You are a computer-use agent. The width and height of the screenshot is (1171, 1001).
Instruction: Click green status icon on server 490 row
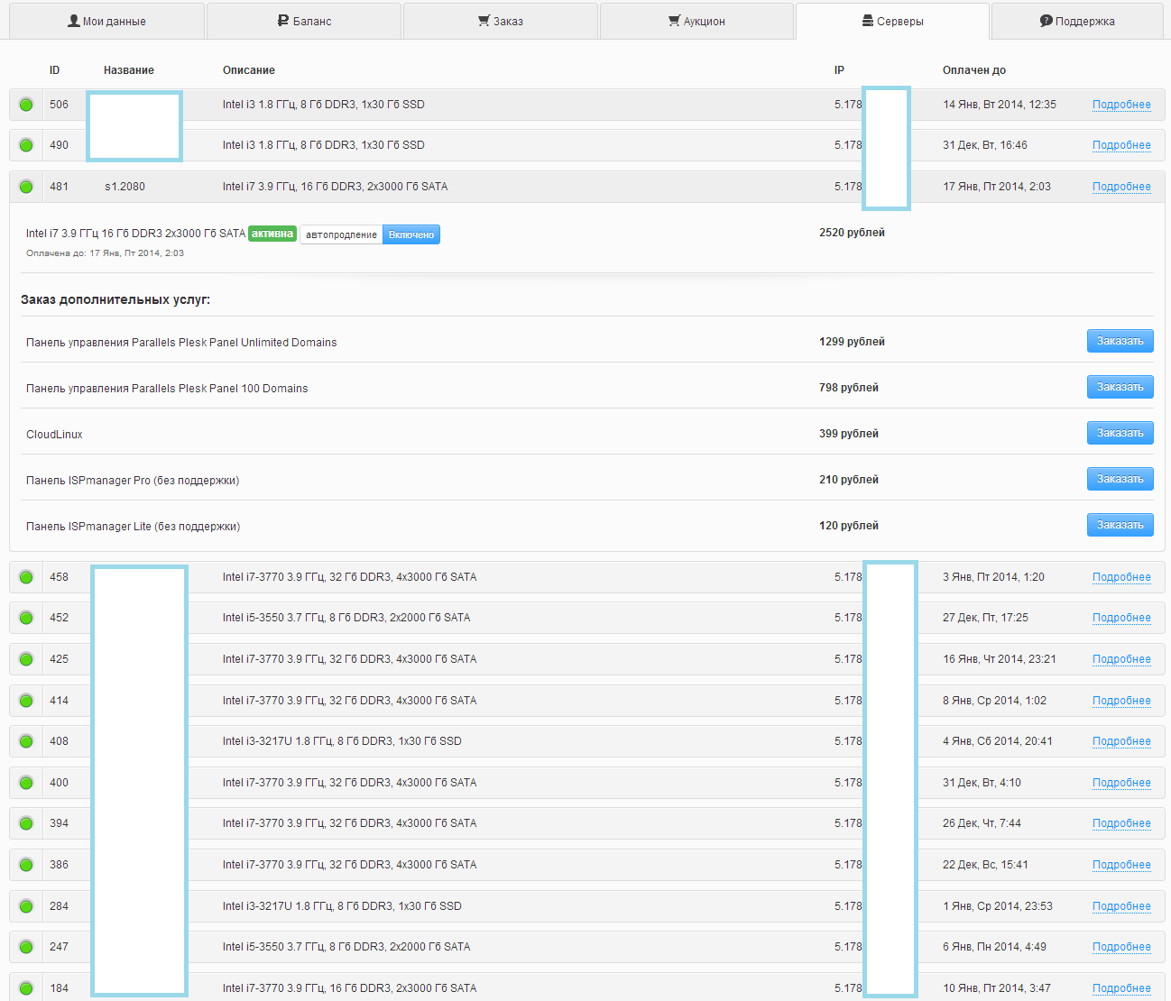(x=26, y=145)
